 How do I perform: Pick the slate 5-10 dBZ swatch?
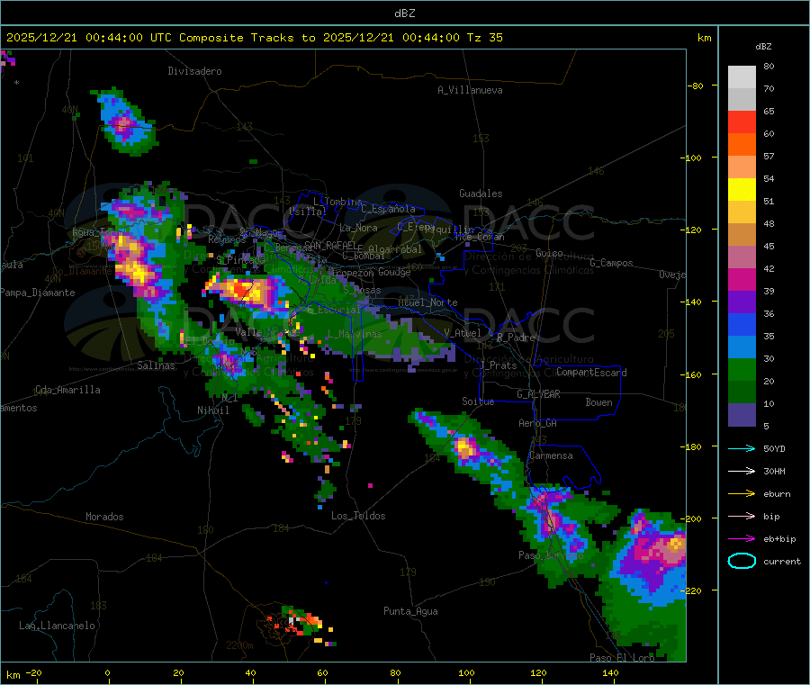pyautogui.click(x=742, y=415)
